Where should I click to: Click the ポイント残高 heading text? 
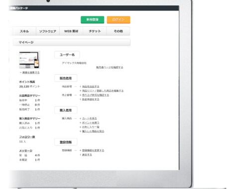[x=27, y=82]
